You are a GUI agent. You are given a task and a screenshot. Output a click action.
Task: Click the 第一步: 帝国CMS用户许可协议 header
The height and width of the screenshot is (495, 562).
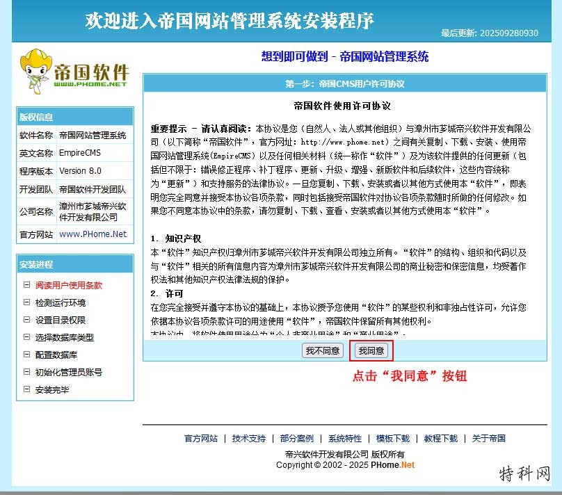[x=345, y=84]
